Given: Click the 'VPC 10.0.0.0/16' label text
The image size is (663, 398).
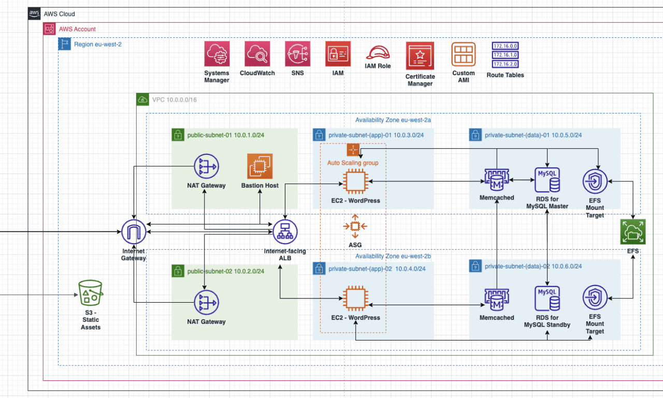Looking at the screenshot, I should point(175,99).
